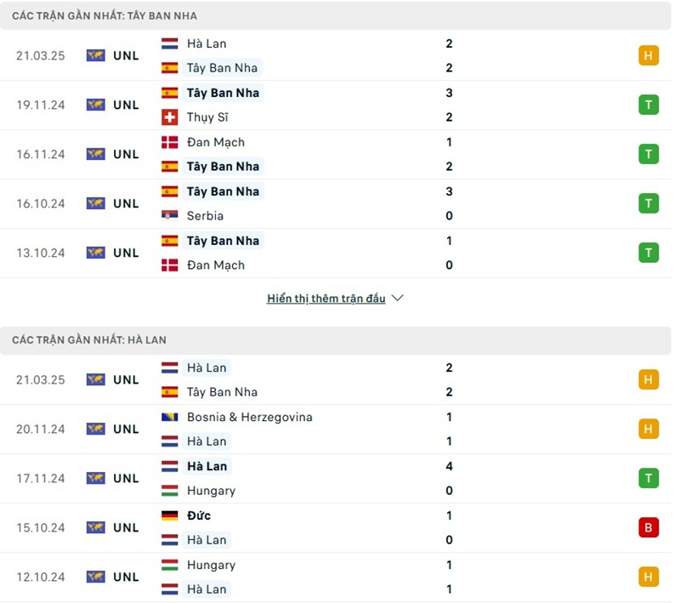Viewport: 680px width, 603px height.
Task: Select the CÁC TRẬN GẦN NHẤT: TÂY BAN NHA header
Action: coord(105,16)
